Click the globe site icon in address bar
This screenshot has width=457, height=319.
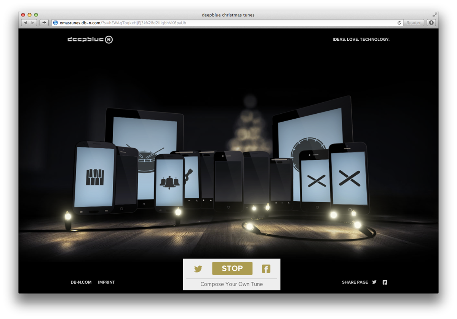click(x=56, y=23)
